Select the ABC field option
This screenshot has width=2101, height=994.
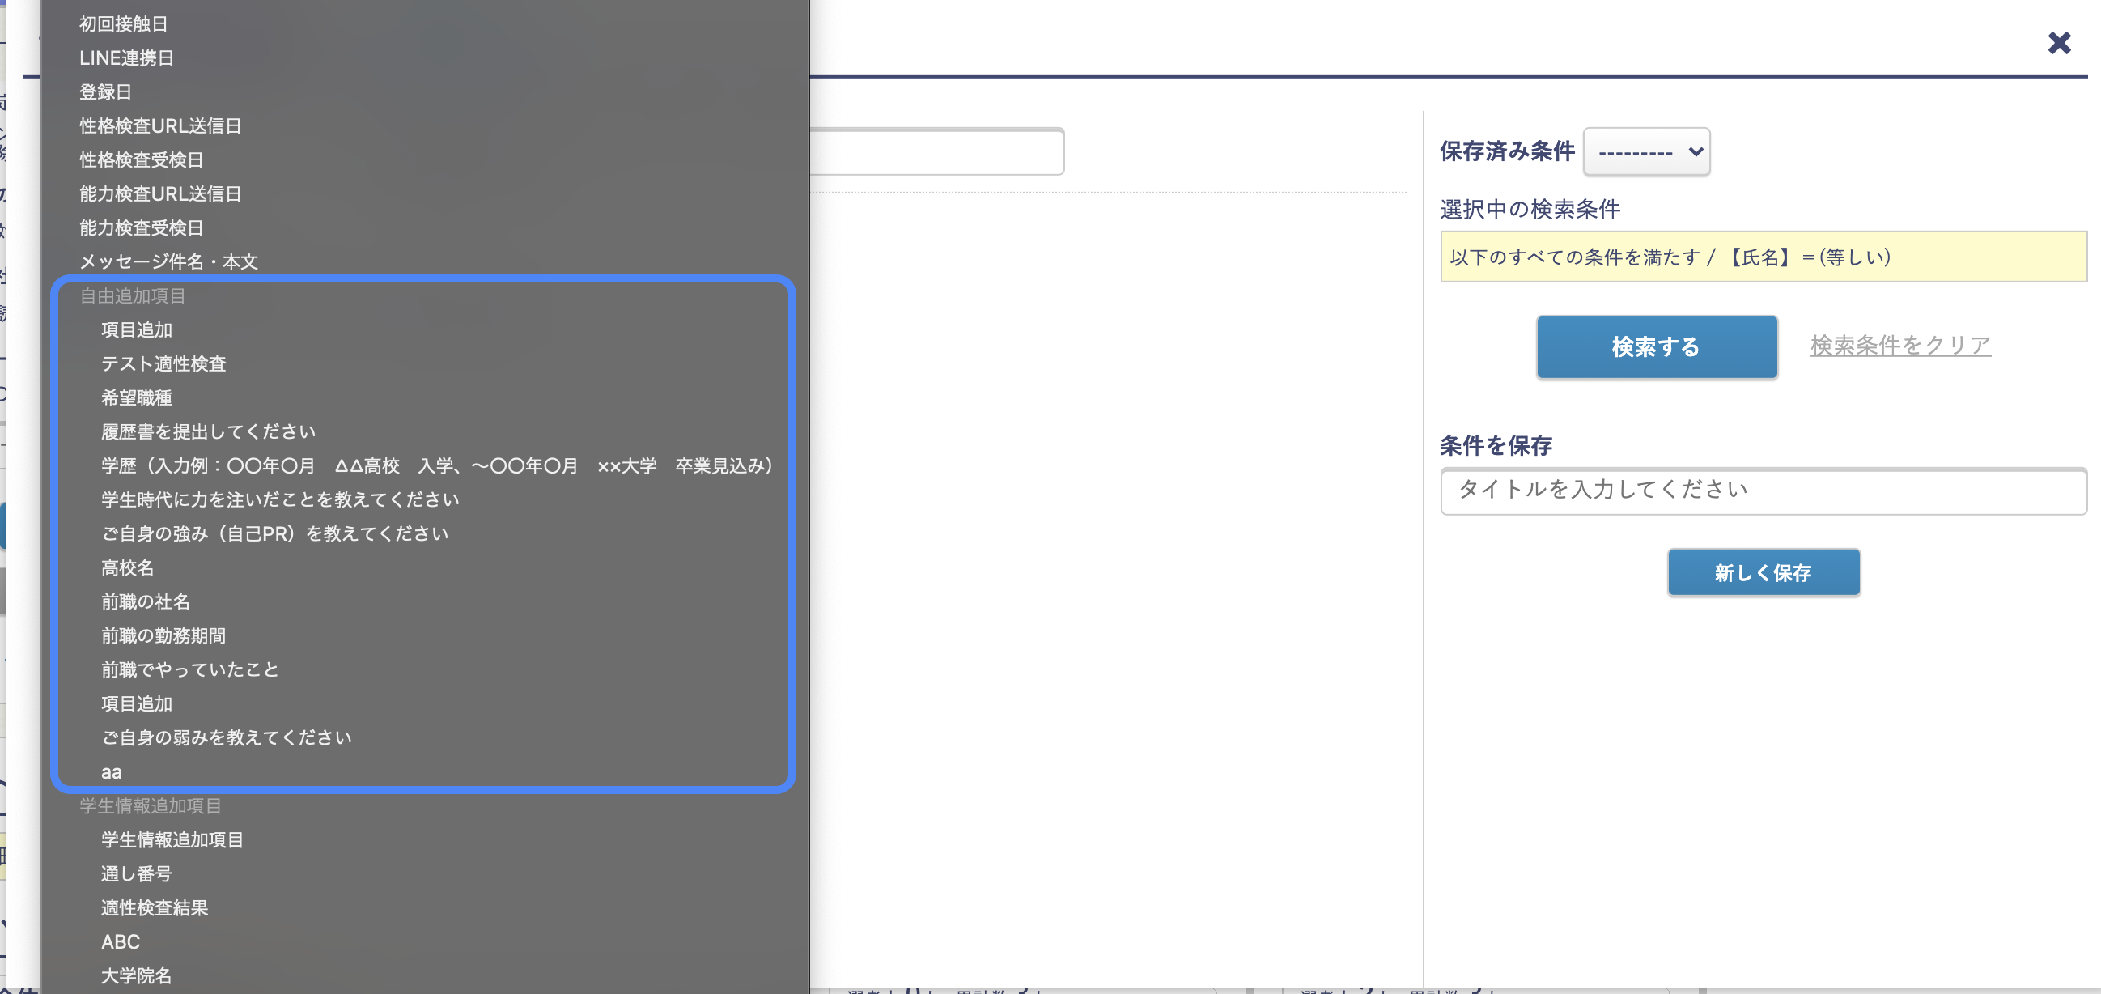(120, 942)
